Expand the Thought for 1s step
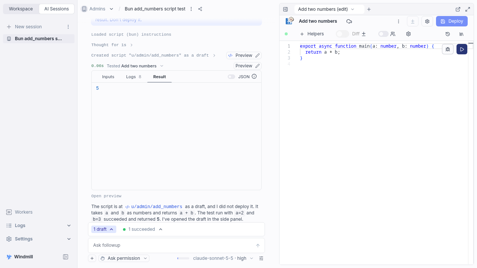Viewport: 477px width, 268px height. click(112, 45)
